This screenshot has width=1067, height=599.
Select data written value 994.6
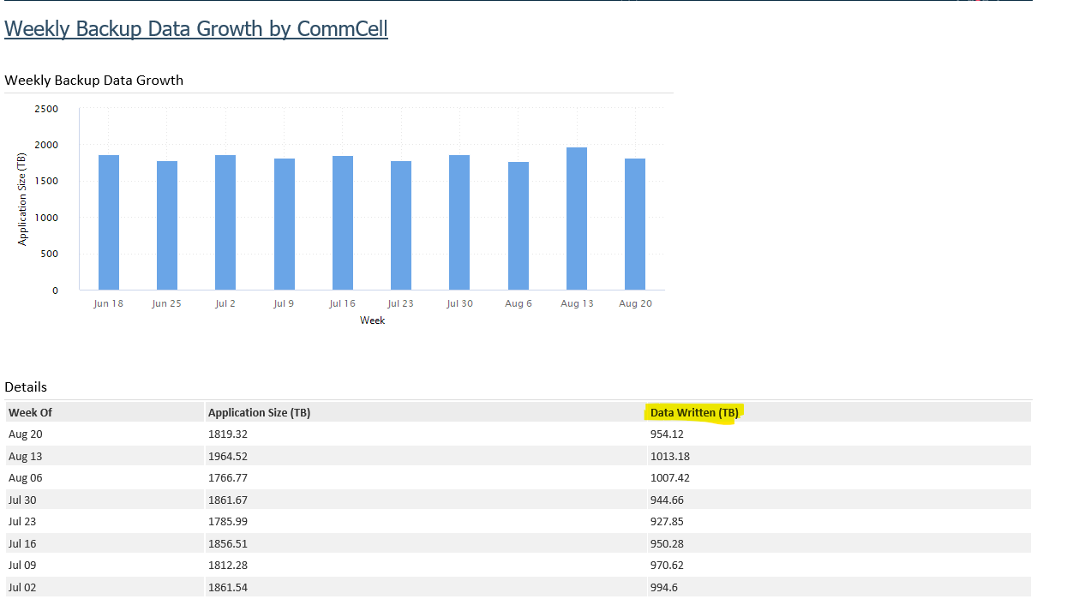pyautogui.click(x=664, y=587)
